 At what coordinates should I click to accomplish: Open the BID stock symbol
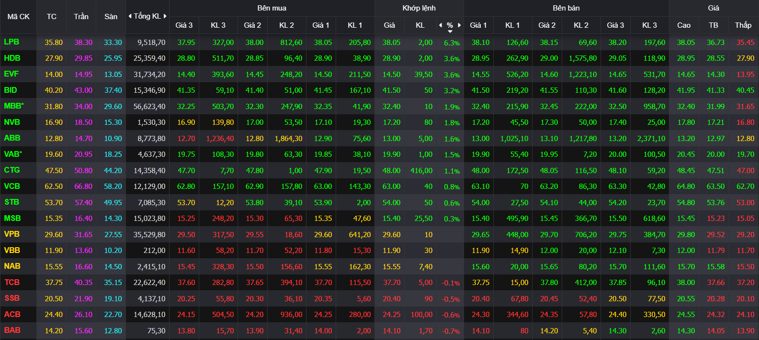tap(11, 90)
